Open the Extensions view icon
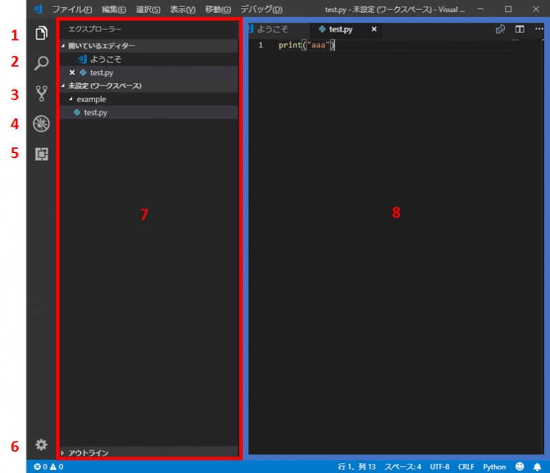 [x=42, y=154]
